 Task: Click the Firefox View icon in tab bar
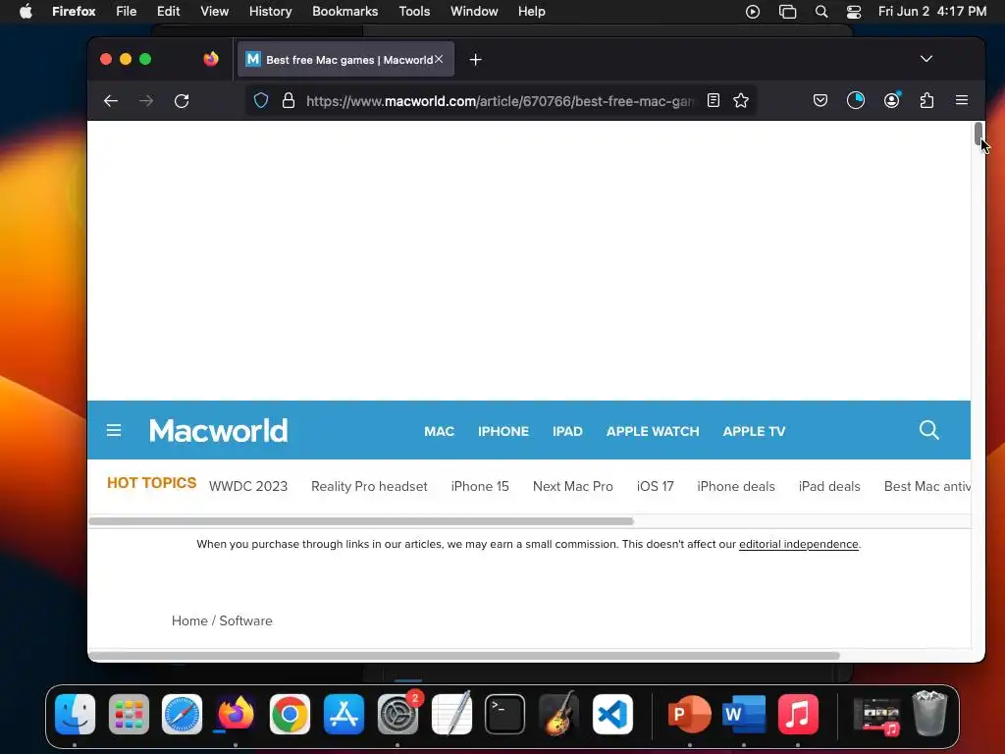point(211,59)
